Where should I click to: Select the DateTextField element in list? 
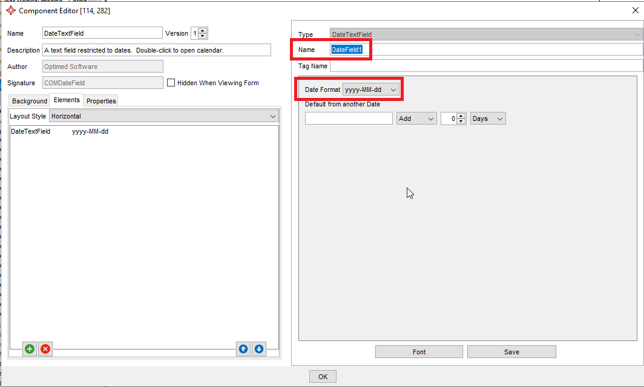31,131
